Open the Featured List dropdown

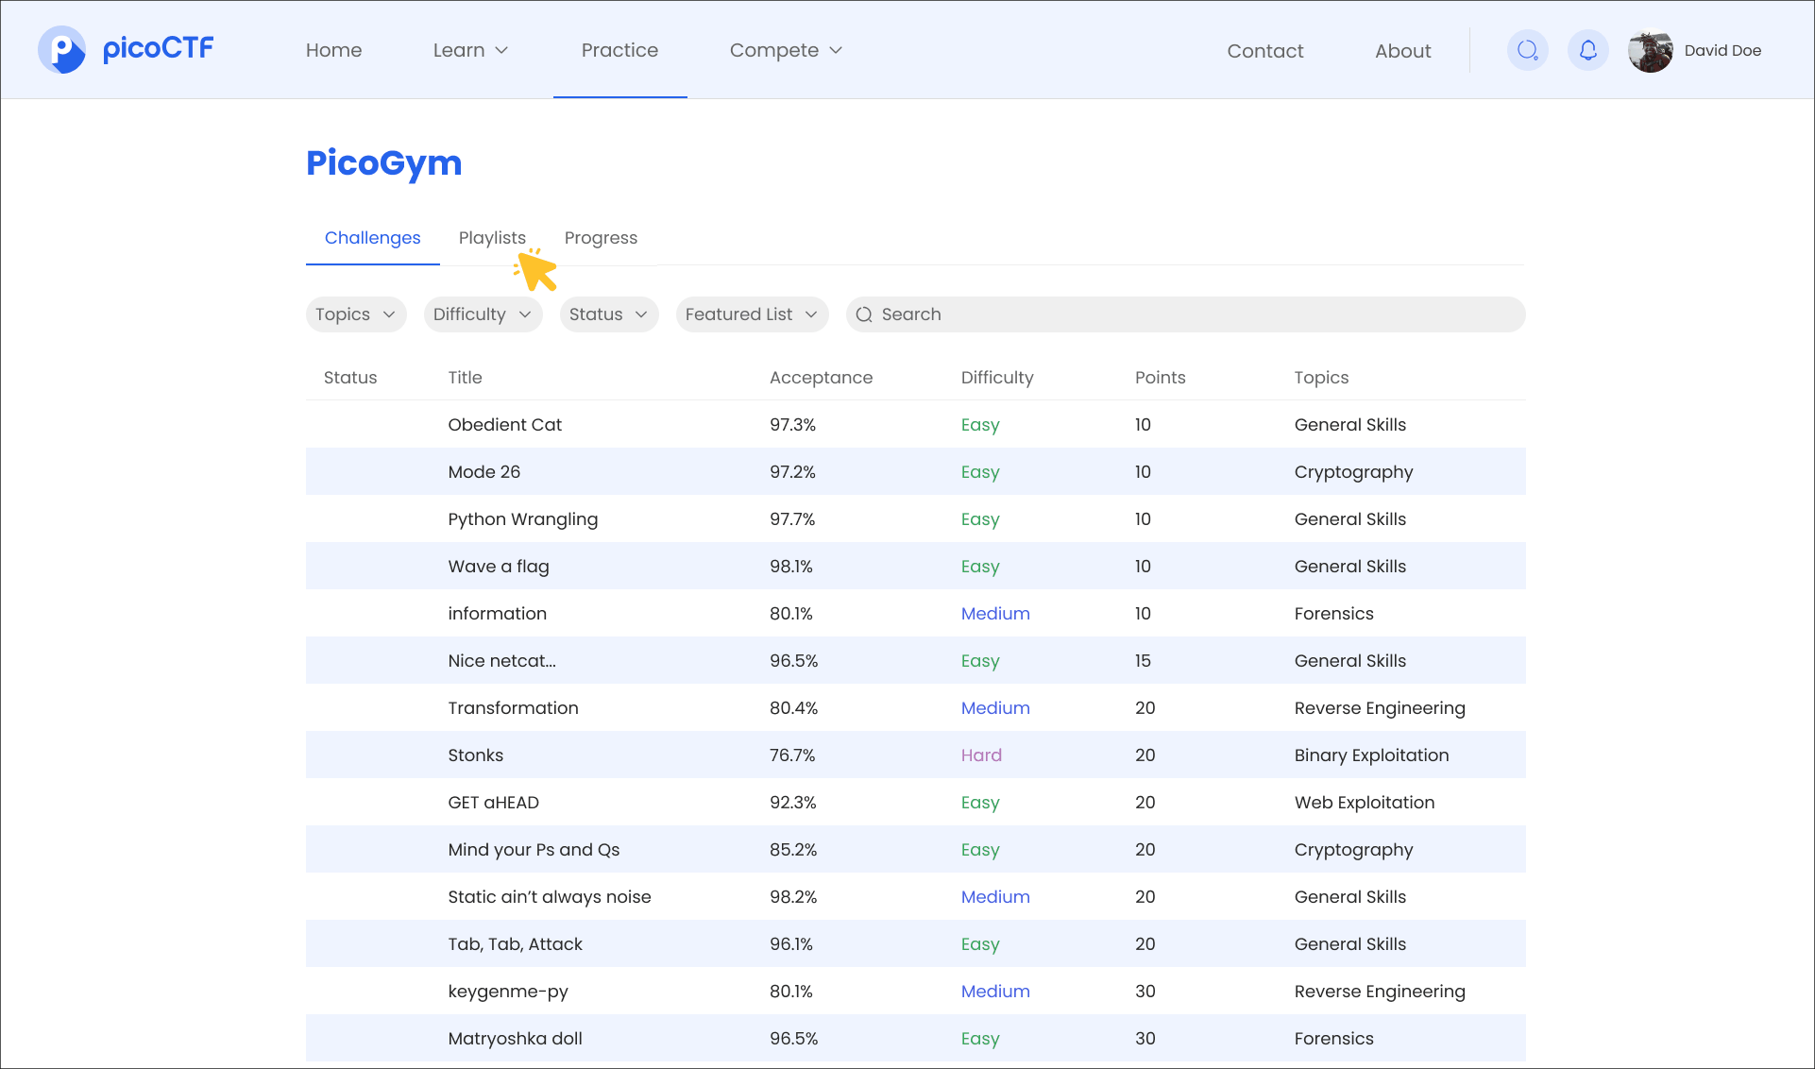[x=752, y=314]
